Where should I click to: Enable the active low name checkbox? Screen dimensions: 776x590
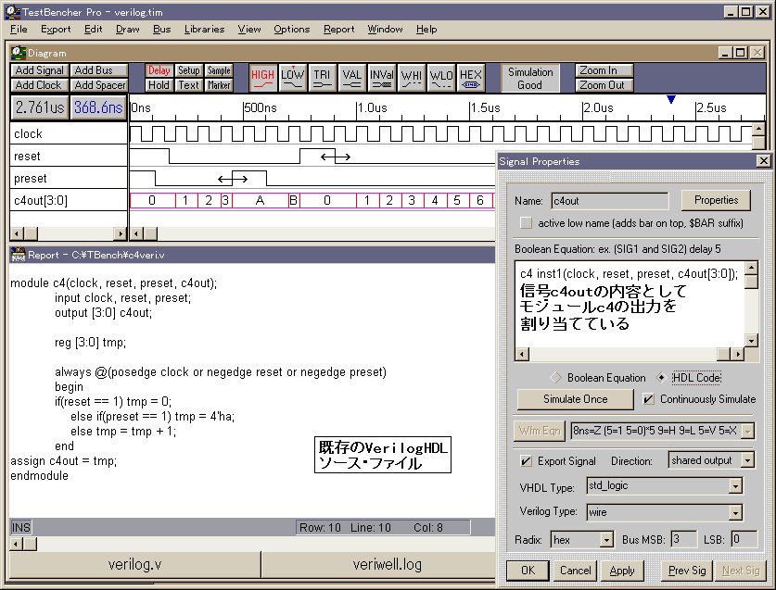pos(527,223)
